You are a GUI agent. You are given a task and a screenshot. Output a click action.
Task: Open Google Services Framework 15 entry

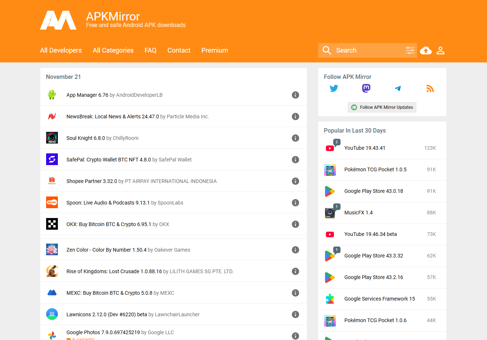(x=380, y=299)
